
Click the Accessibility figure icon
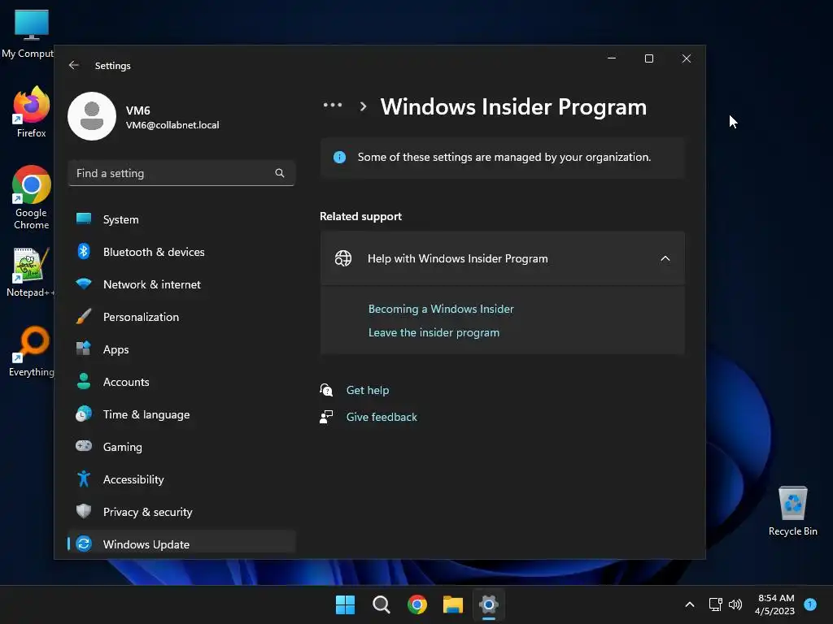84,479
